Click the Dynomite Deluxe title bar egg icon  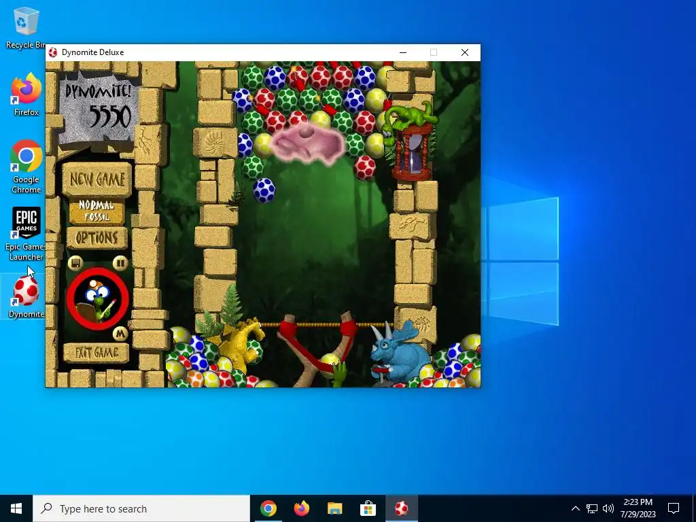[x=53, y=52]
